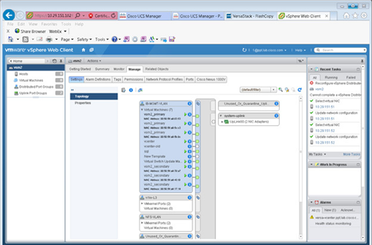Open the More Tasks link
Image resolution: width=372 pixels, height=245 pixels.
click(x=351, y=154)
